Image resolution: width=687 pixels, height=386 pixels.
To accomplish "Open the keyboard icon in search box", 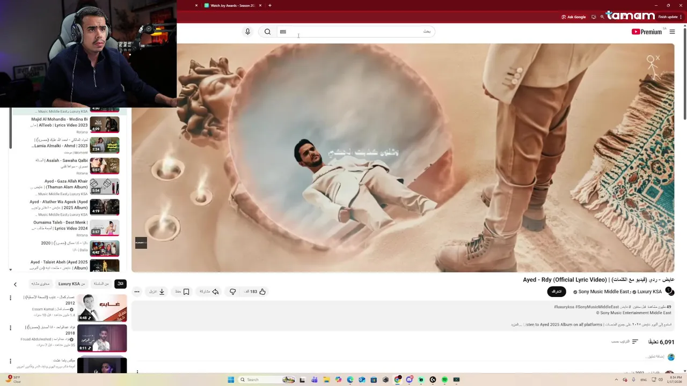I will click(x=283, y=32).
